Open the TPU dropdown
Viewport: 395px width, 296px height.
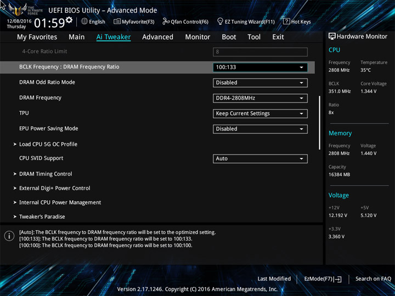click(260, 113)
